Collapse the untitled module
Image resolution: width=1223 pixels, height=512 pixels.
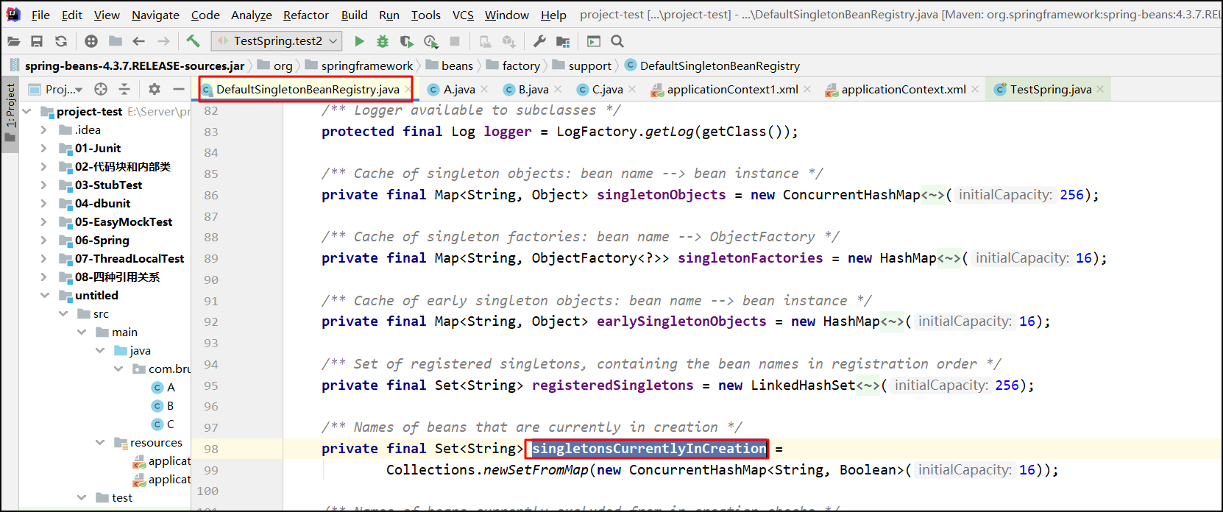(x=44, y=295)
